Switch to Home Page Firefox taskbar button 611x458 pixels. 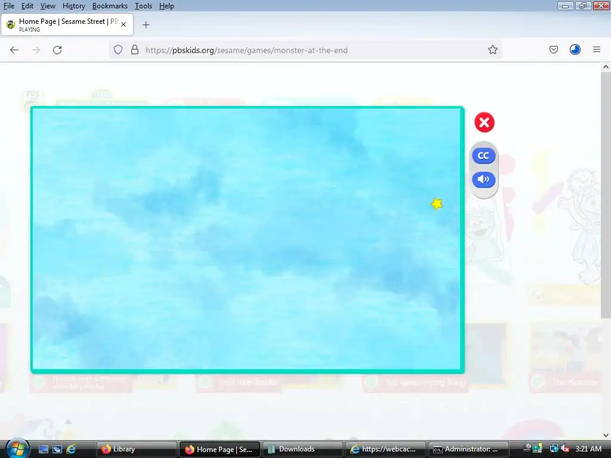coord(219,449)
